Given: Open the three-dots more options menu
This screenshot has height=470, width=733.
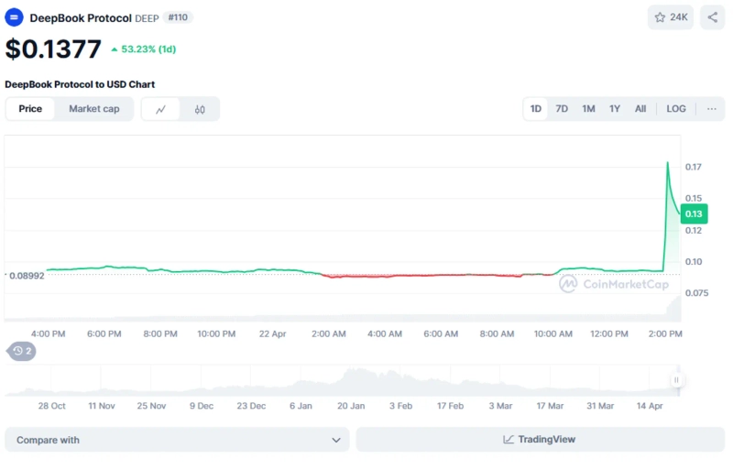Looking at the screenshot, I should pos(711,108).
